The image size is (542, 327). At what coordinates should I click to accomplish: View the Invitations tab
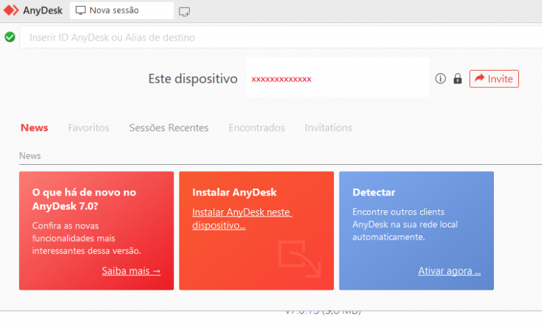329,128
